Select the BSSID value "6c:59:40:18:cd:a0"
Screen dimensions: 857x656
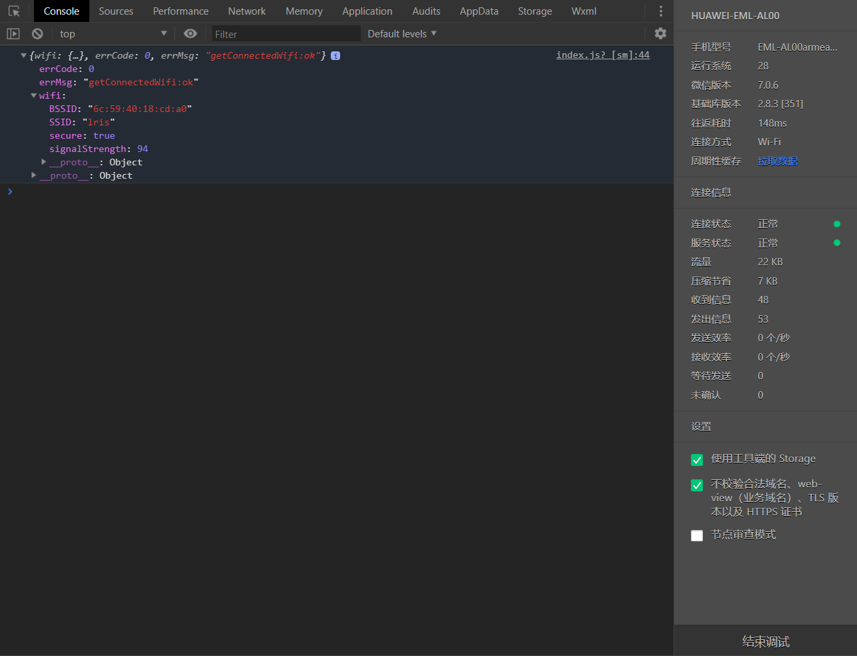[x=140, y=109]
